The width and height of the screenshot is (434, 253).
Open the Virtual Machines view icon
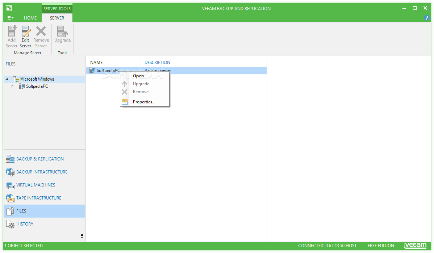(x=10, y=185)
